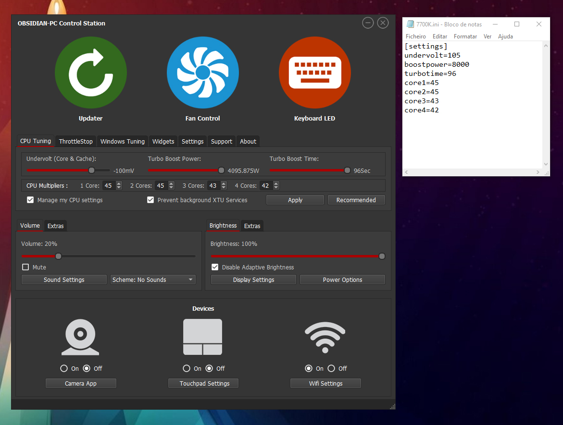Screen dimensions: 563x425
Task: Select camera Off radio button
Action: (x=87, y=368)
